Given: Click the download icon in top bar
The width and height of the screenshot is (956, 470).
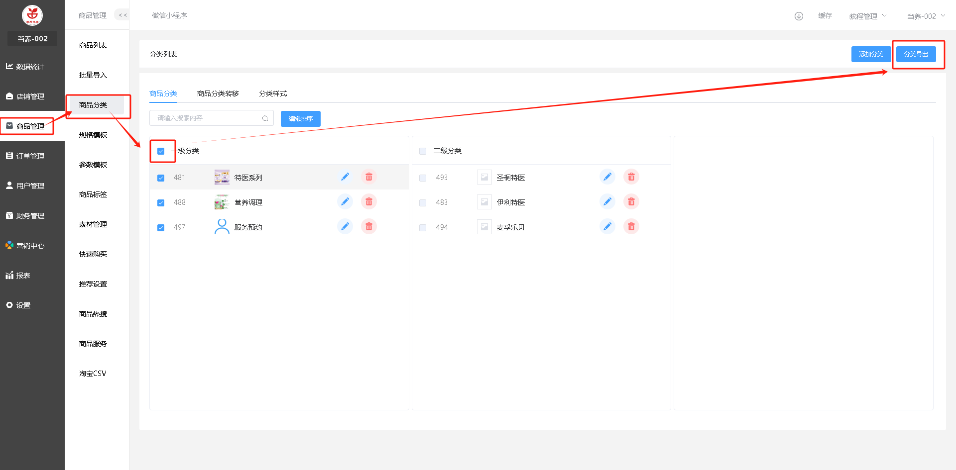Looking at the screenshot, I should pyautogui.click(x=799, y=16).
